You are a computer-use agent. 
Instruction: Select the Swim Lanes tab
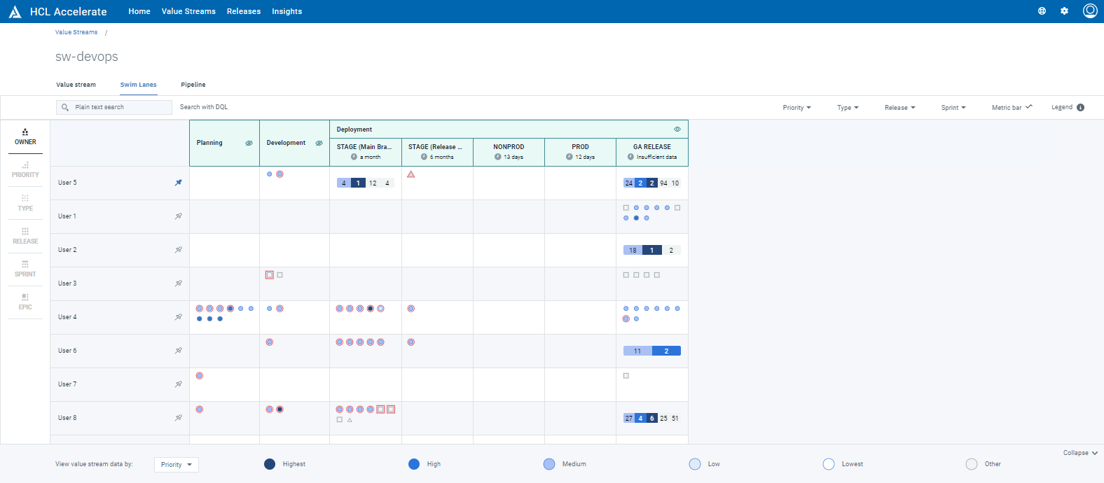click(x=138, y=85)
